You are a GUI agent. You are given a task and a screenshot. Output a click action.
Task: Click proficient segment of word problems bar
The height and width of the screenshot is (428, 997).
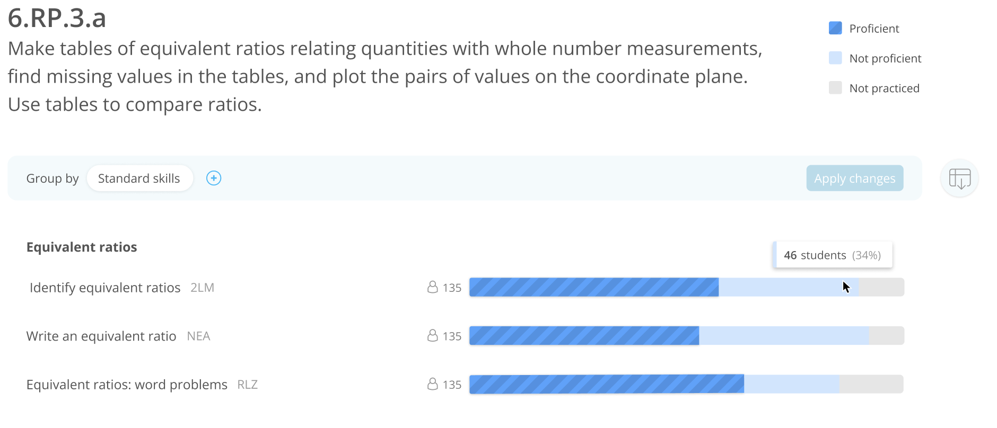tap(607, 384)
